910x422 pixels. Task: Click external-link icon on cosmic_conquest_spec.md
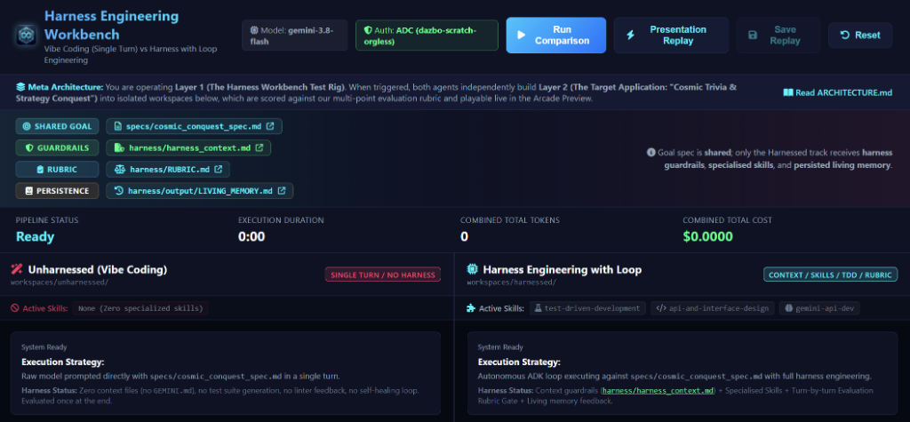pyautogui.click(x=270, y=126)
